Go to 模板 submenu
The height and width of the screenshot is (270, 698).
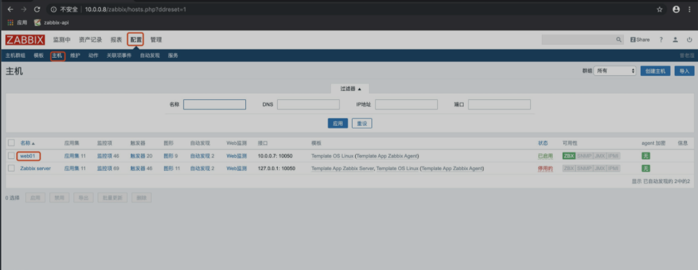point(39,56)
